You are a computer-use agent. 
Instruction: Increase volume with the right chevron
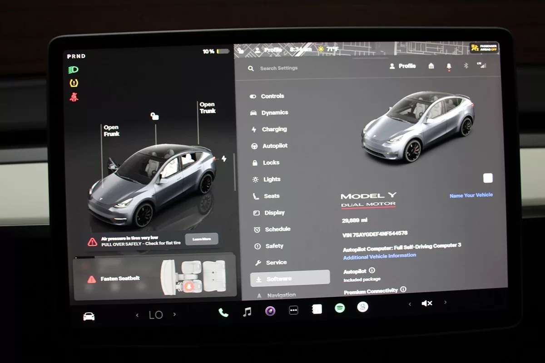(x=445, y=302)
